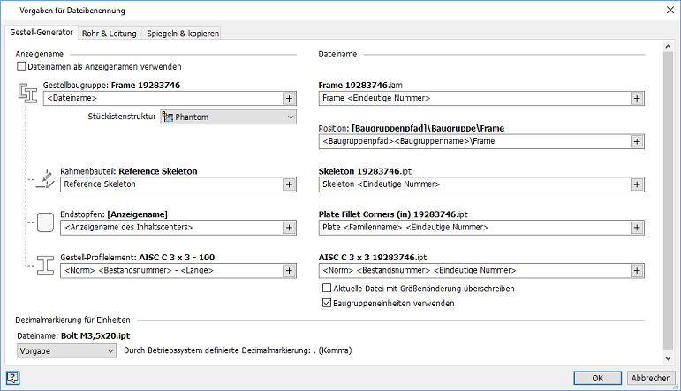
Task: Switch to the Rohr & Leitung tab
Action: 108,34
